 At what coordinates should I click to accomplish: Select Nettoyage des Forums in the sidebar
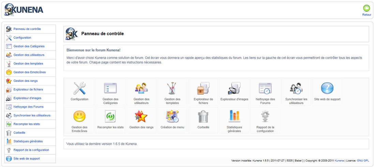tap(30, 107)
